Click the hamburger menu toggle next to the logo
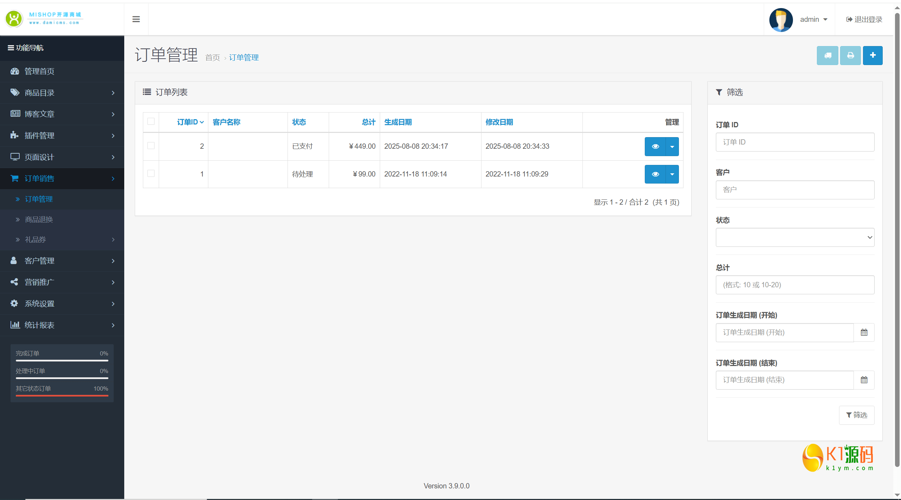 click(136, 19)
